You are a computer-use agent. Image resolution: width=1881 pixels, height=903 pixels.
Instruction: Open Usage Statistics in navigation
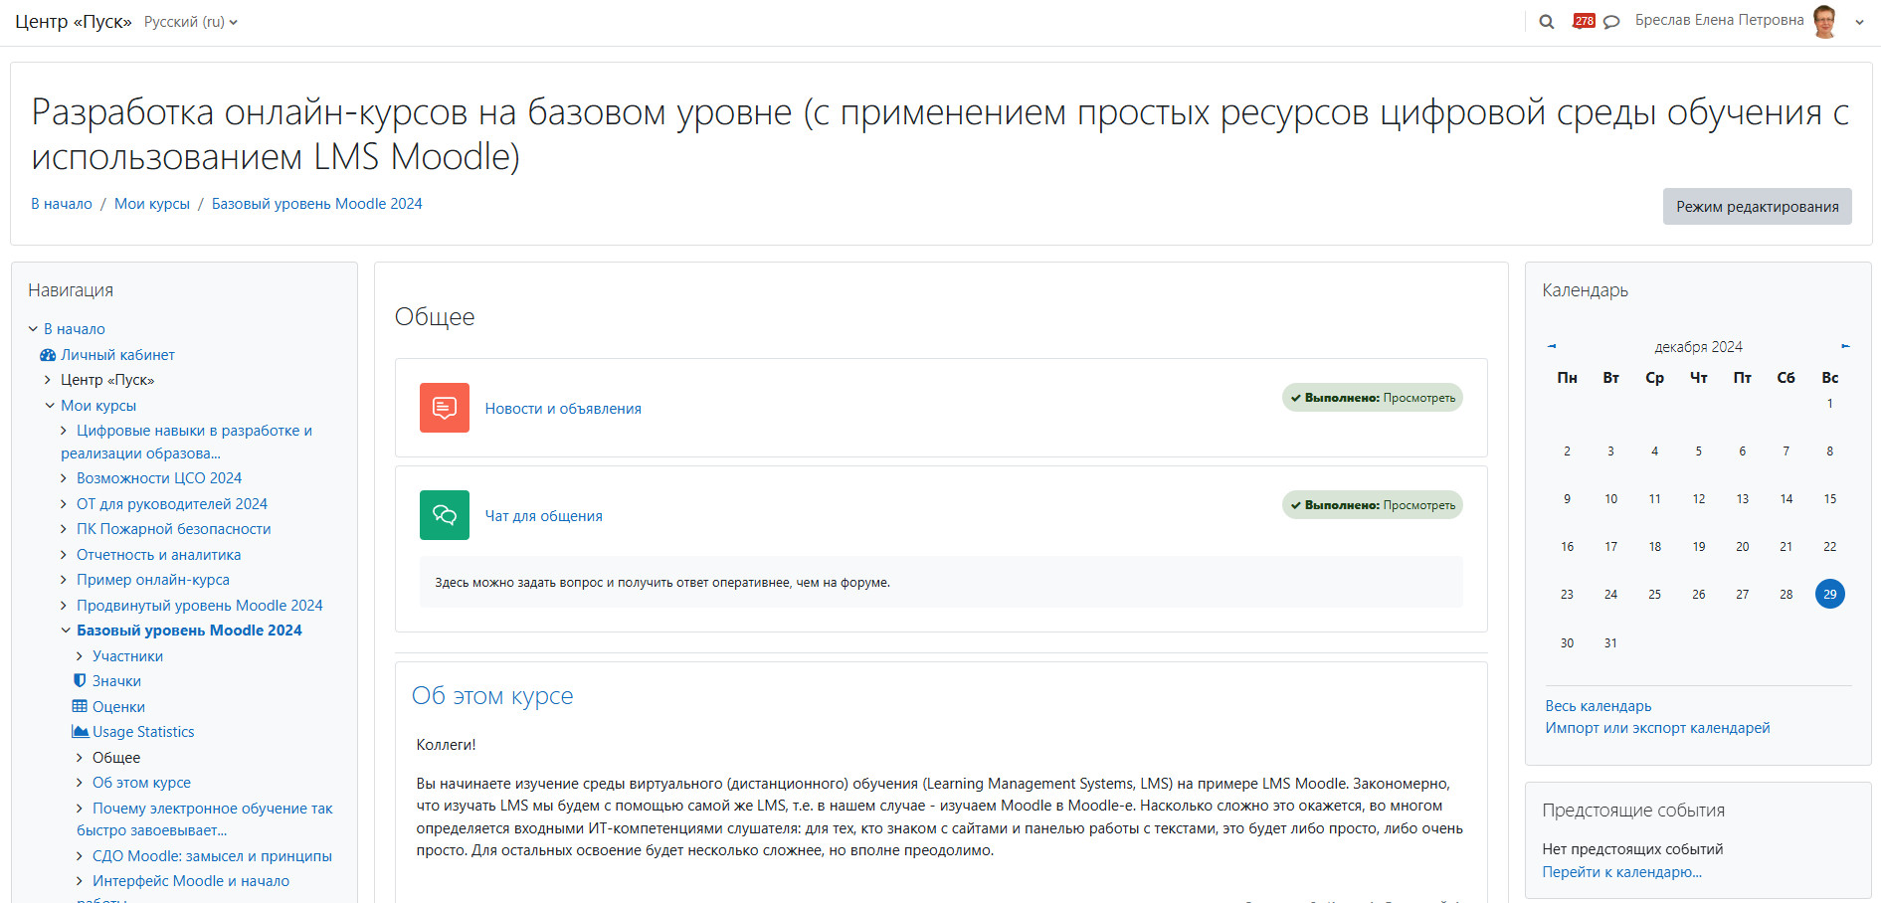[143, 732]
